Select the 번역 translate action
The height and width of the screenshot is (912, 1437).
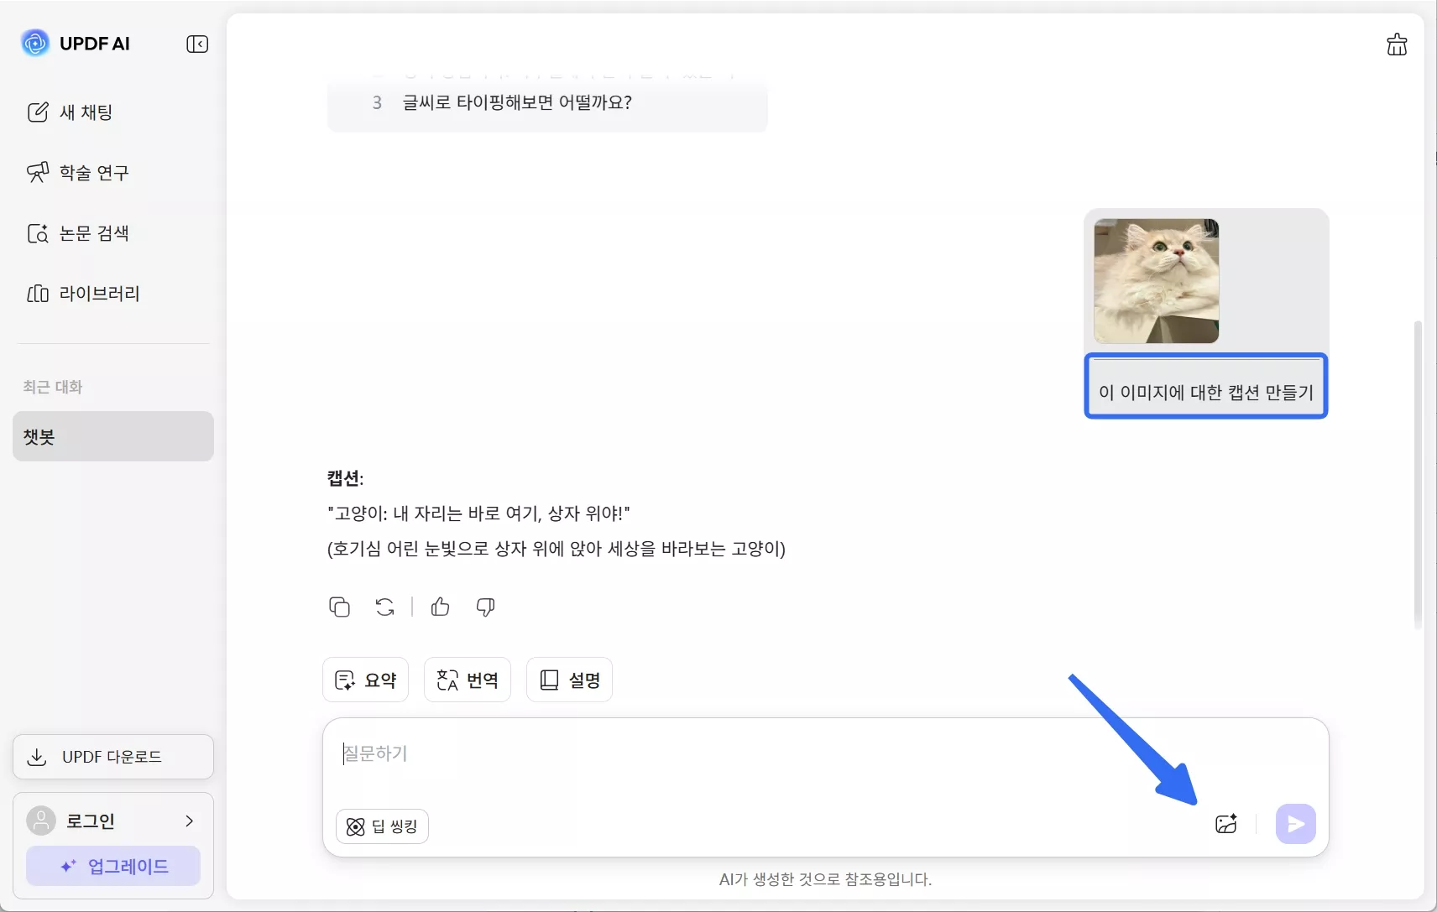[x=467, y=680]
